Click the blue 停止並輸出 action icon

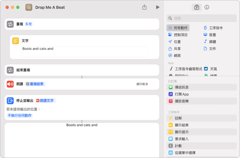point(10,100)
